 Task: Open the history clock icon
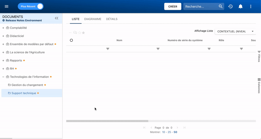[230, 6]
